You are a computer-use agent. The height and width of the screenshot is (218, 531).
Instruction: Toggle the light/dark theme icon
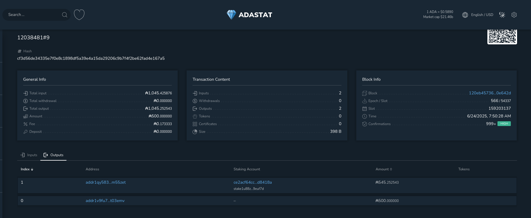[x=502, y=15]
